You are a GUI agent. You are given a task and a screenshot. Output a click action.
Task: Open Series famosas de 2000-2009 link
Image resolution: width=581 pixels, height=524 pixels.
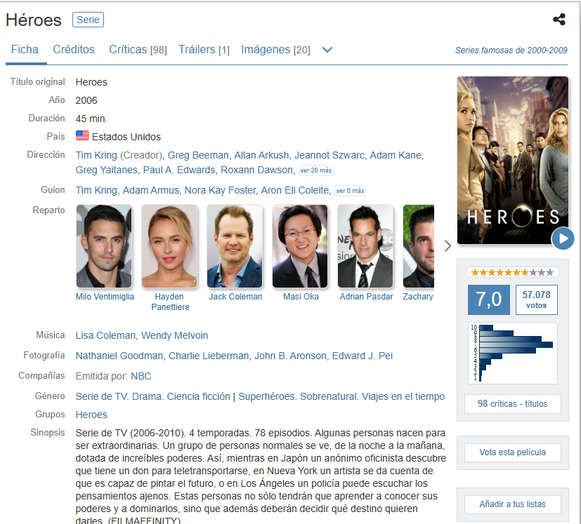pyautogui.click(x=511, y=51)
